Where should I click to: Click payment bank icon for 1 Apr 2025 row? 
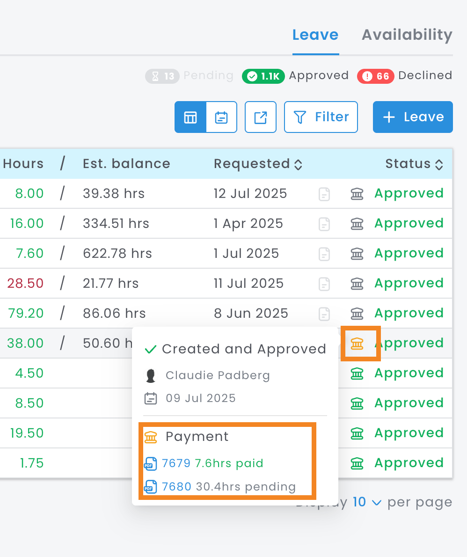[357, 224]
